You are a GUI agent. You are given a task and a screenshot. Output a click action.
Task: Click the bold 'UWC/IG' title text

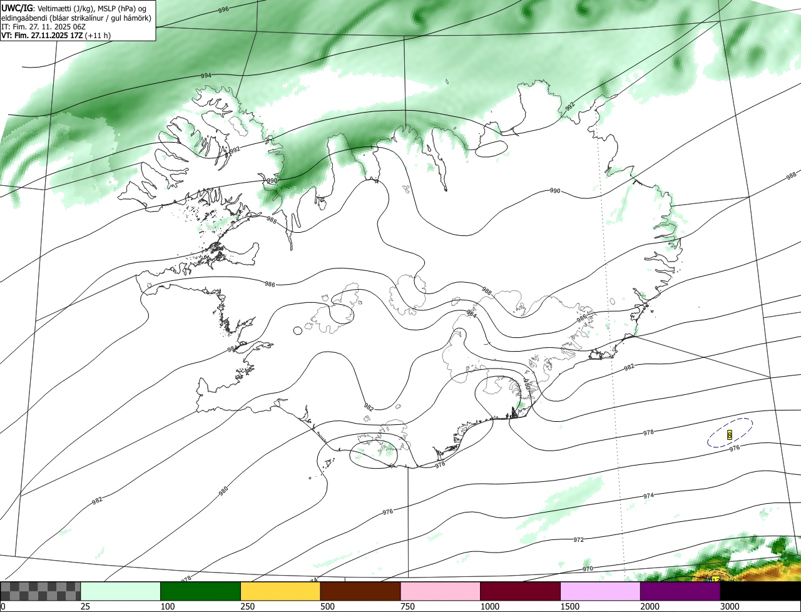click(17, 8)
